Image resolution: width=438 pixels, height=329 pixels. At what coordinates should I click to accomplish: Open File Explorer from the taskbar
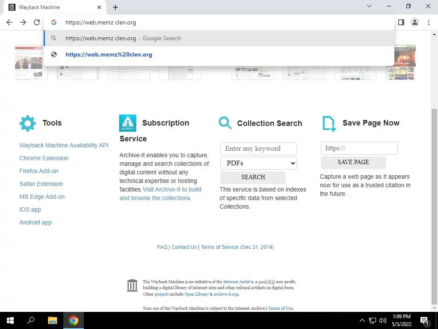[x=52, y=320]
